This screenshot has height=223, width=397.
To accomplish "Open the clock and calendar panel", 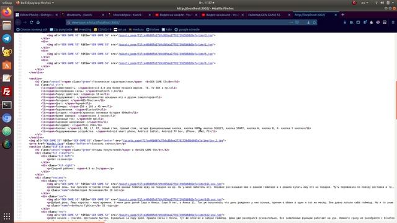I will click(207, 2).
